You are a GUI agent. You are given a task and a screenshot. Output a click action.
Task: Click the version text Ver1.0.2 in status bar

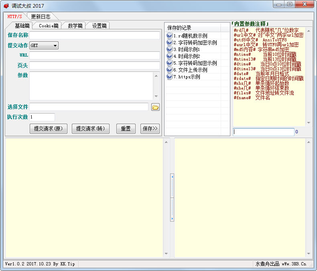point(40,264)
